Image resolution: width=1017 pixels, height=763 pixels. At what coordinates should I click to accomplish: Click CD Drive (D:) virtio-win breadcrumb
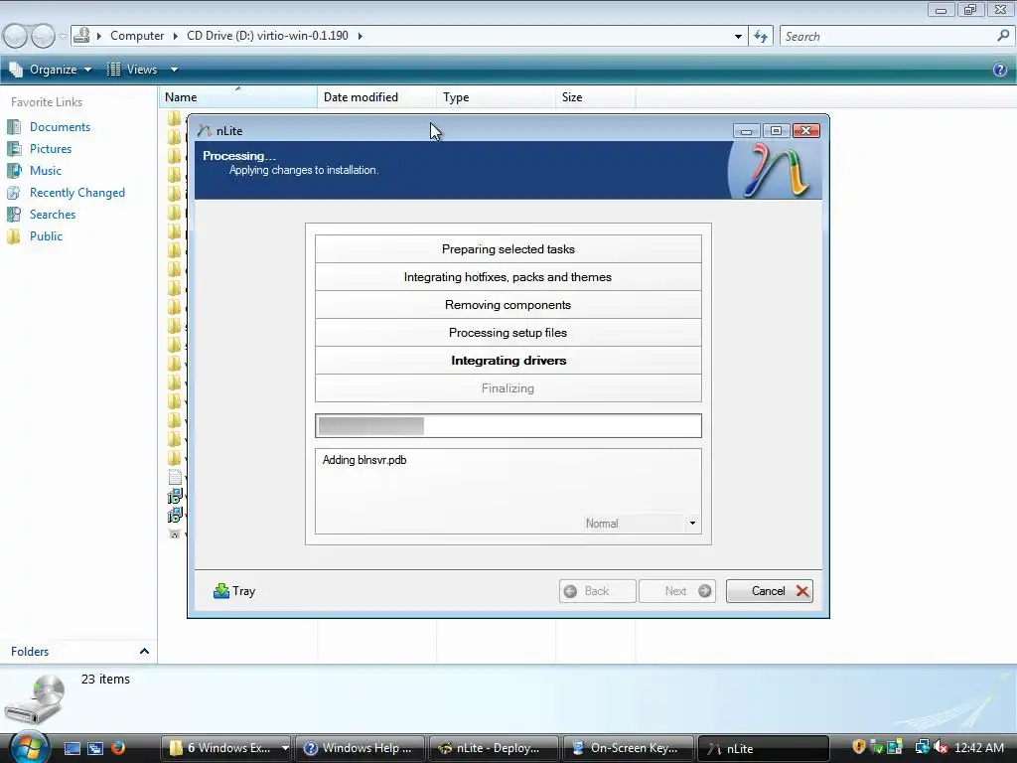(x=267, y=36)
